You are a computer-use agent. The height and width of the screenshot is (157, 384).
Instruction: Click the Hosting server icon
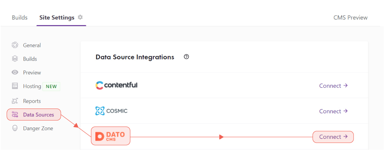[15, 86]
